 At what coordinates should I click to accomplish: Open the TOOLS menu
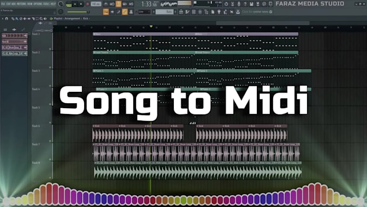coord(46,4)
